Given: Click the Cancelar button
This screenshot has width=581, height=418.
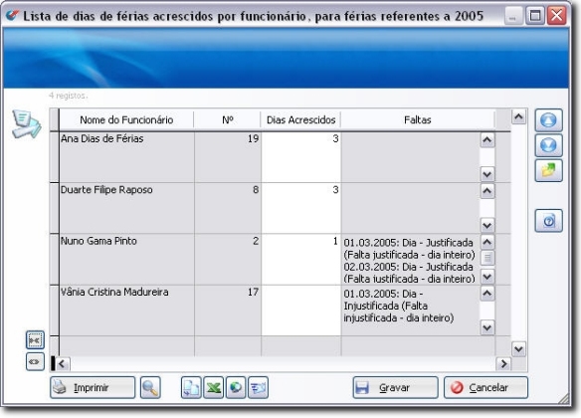Looking at the screenshot, I should (485, 387).
